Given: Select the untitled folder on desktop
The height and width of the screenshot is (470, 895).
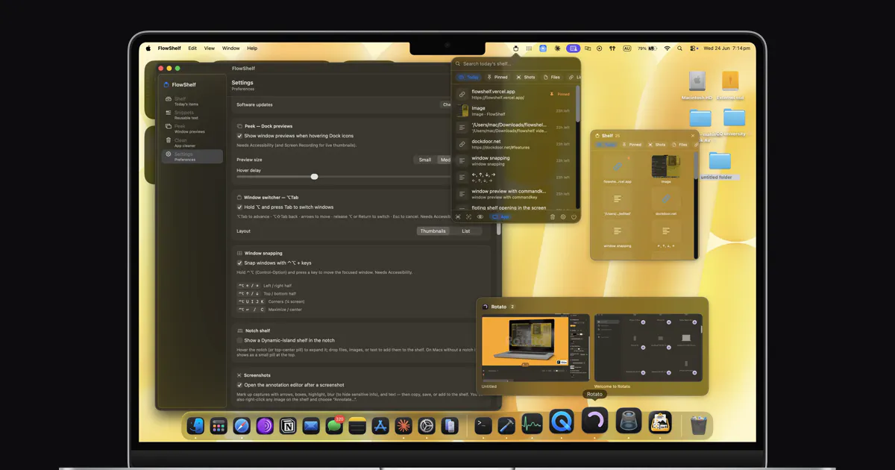Looking at the screenshot, I should (x=719, y=166).
